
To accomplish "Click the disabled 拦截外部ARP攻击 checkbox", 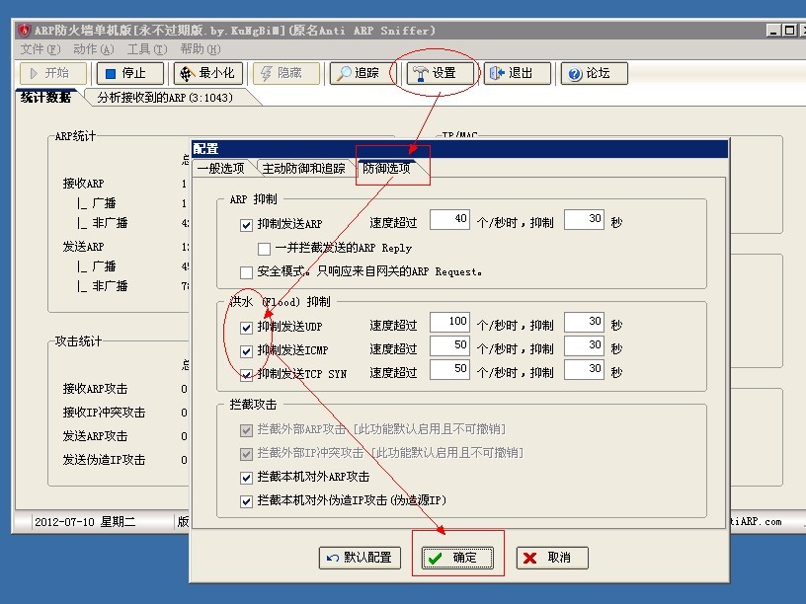I will coord(246,430).
